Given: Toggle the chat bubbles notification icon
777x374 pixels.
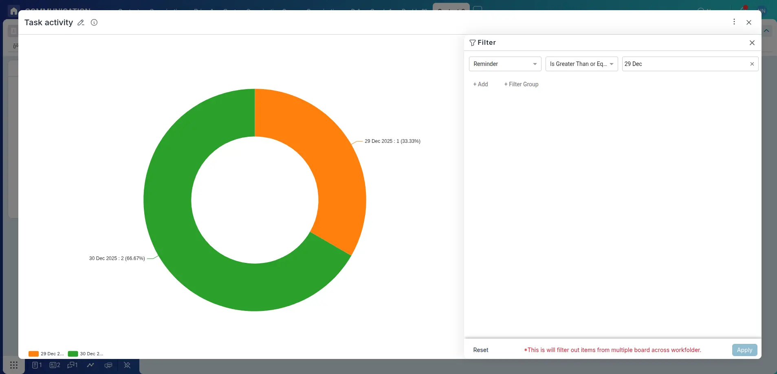Looking at the screenshot, I should [108, 365].
